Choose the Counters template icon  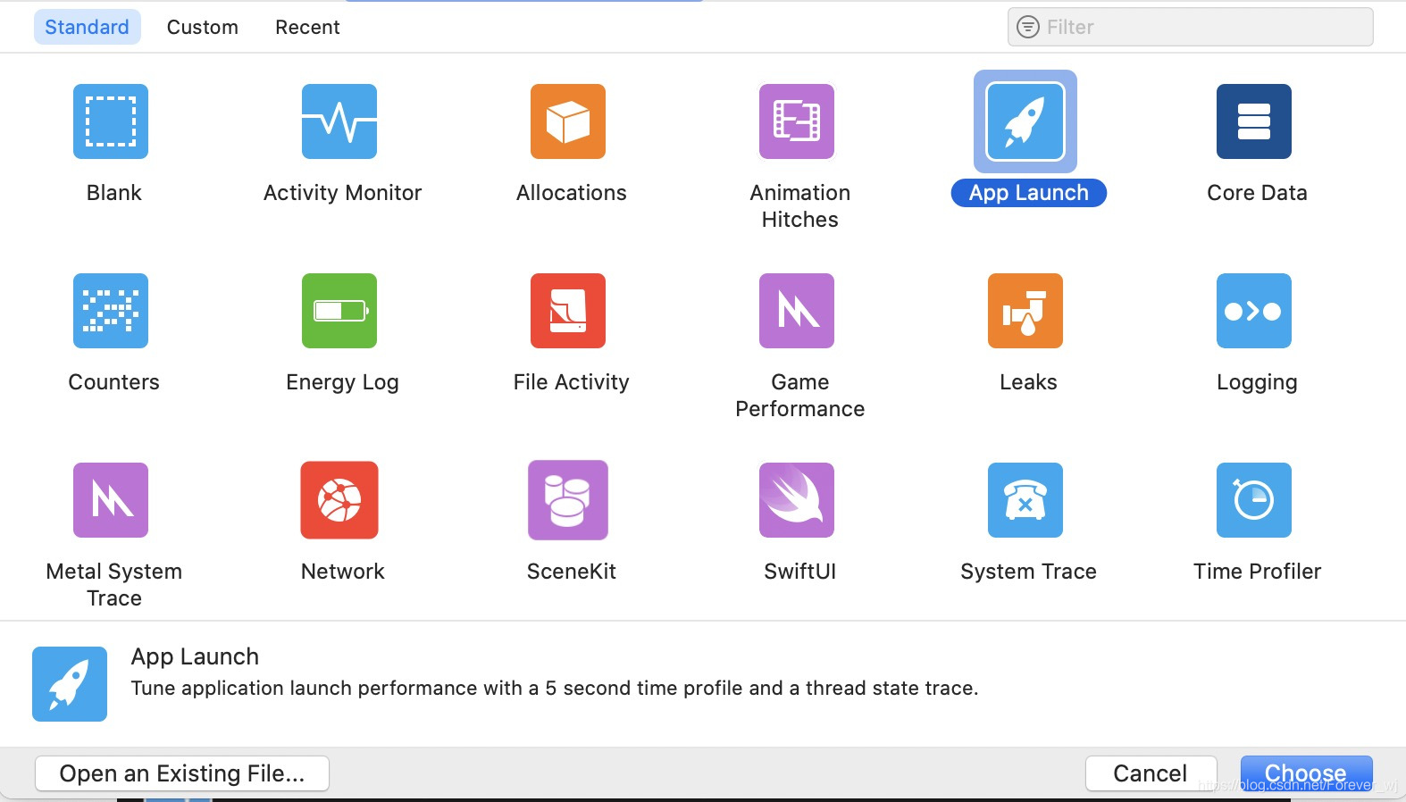pos(111,311)
